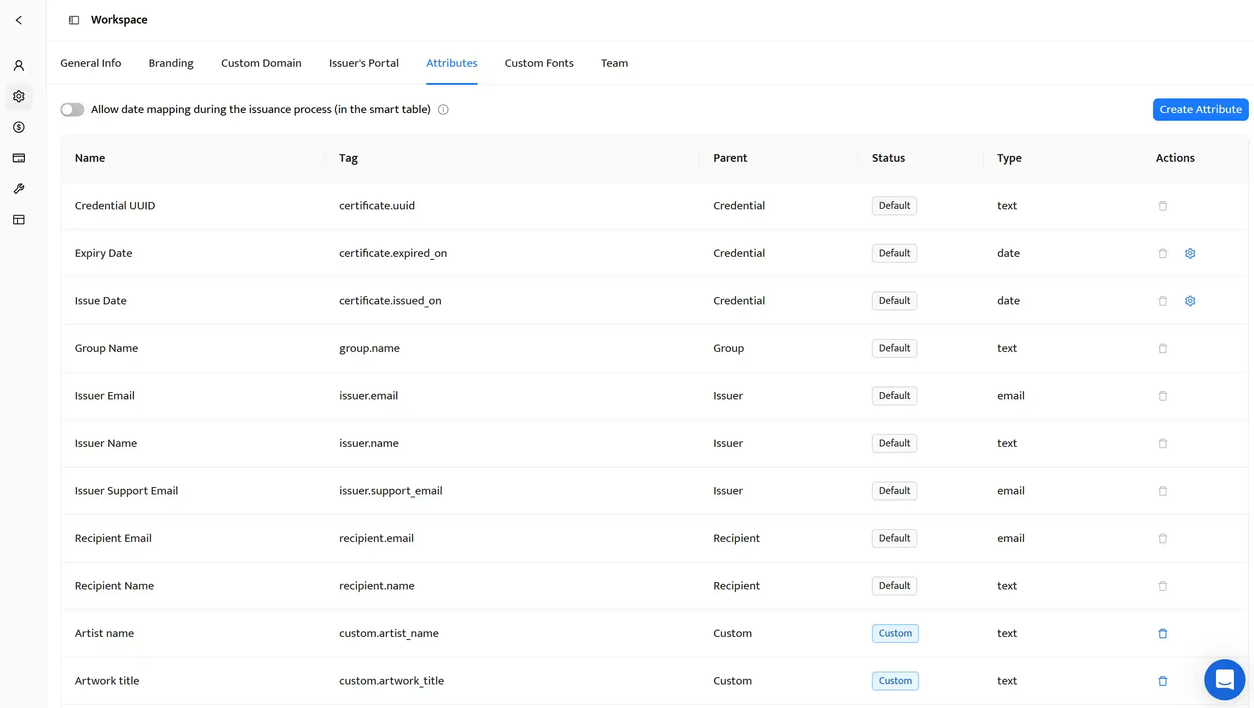Go to the Team tab
The width and height of the screenshot is (1254, 708).
[614, 63]
